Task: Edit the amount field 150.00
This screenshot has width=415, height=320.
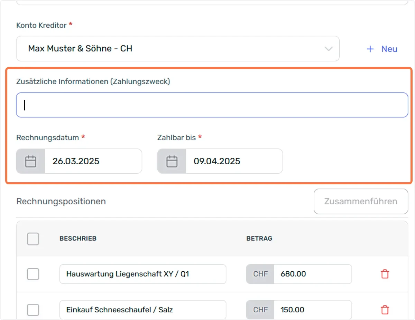Action: click(x=313, y=310)
